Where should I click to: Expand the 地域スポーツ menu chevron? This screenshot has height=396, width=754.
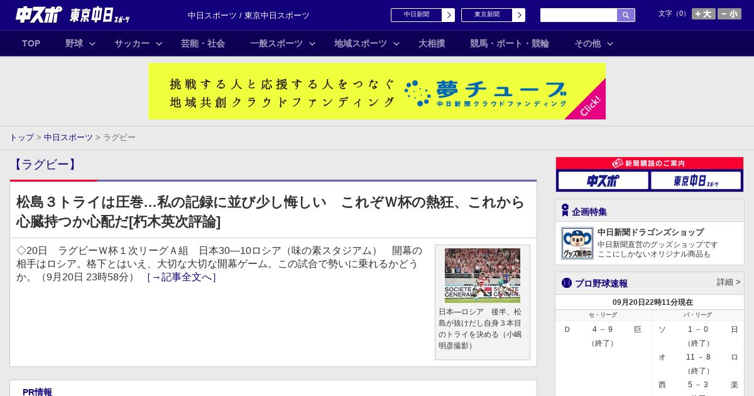[396, 44]
